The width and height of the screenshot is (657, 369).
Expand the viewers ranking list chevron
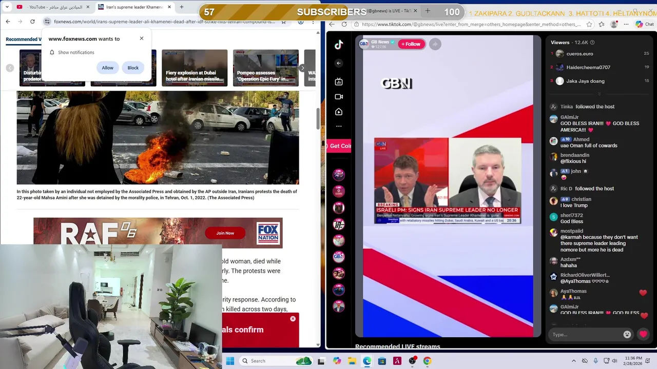(x=599, y=94)
